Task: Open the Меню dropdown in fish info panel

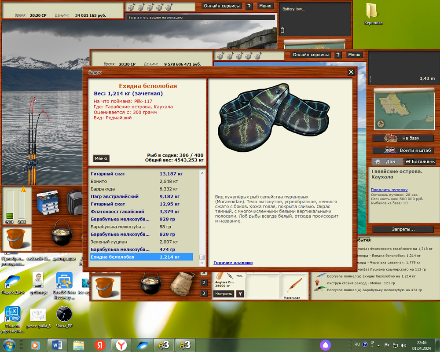Action: (x=101, y=158)
